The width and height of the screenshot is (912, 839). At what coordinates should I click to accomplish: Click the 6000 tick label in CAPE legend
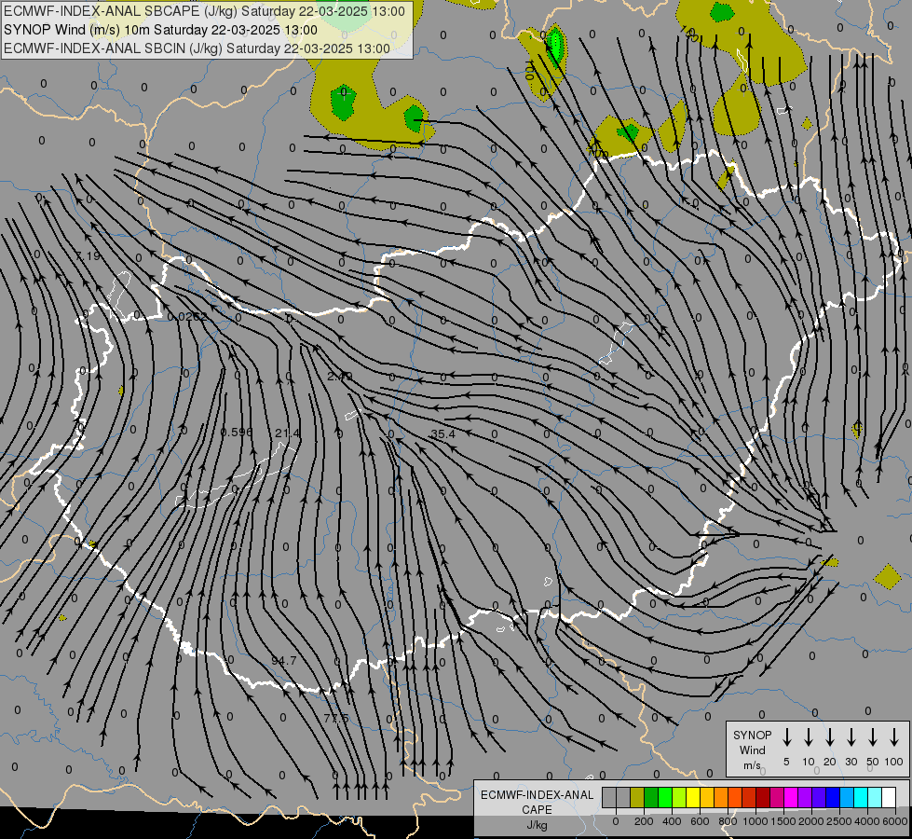click(895, 821)
